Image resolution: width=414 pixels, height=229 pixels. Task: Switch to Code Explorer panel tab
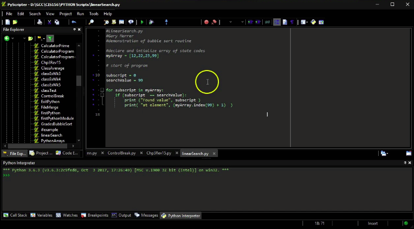pyautogui.click(x=67, y=153)
